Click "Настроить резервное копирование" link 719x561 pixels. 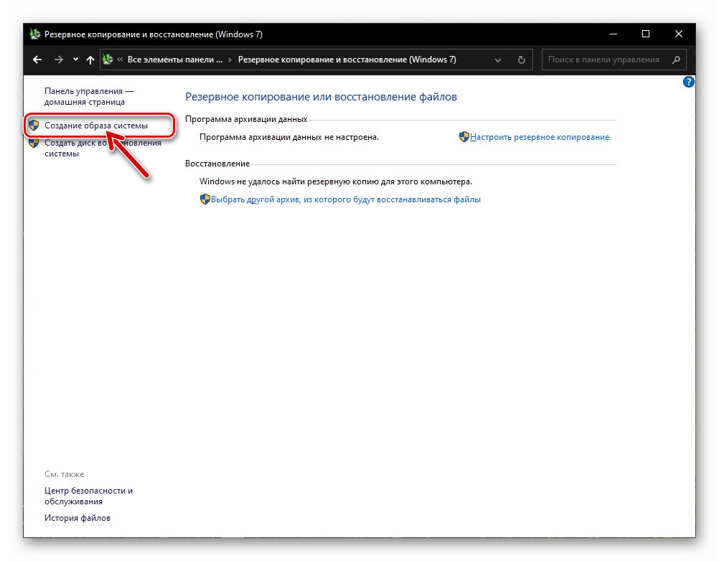(x=540, y=137)
